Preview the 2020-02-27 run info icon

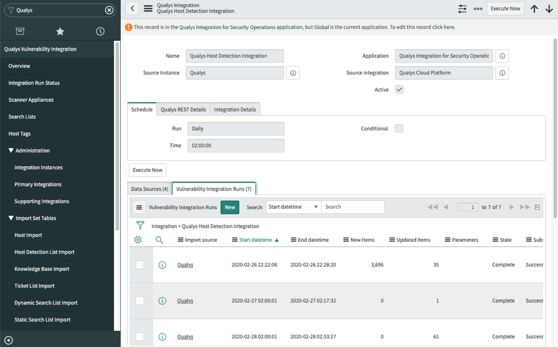tap(162, 301)
